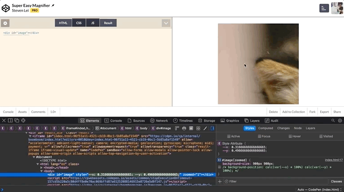This screenshot has width=344, height=192.
Task: Toggle the Hover pseudo-class checkbox
Action: click(290, 136)
